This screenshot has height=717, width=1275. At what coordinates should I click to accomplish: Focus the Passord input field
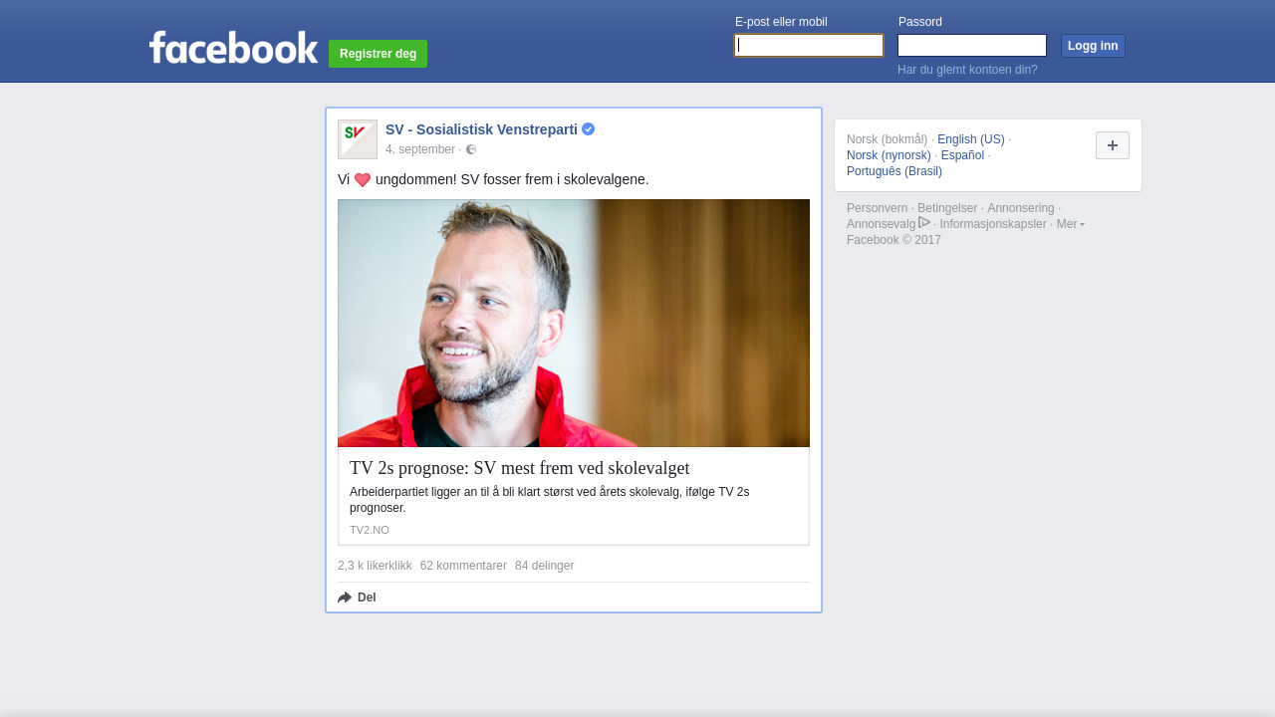pyautogui.click(x=972, y=46)
